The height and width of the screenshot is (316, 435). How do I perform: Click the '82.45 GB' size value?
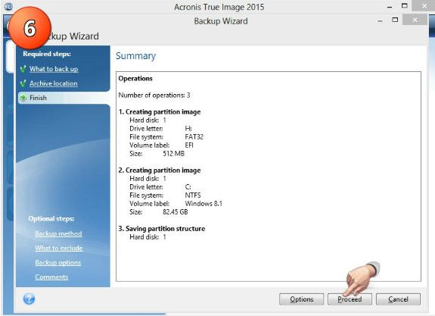pos(176,211)
